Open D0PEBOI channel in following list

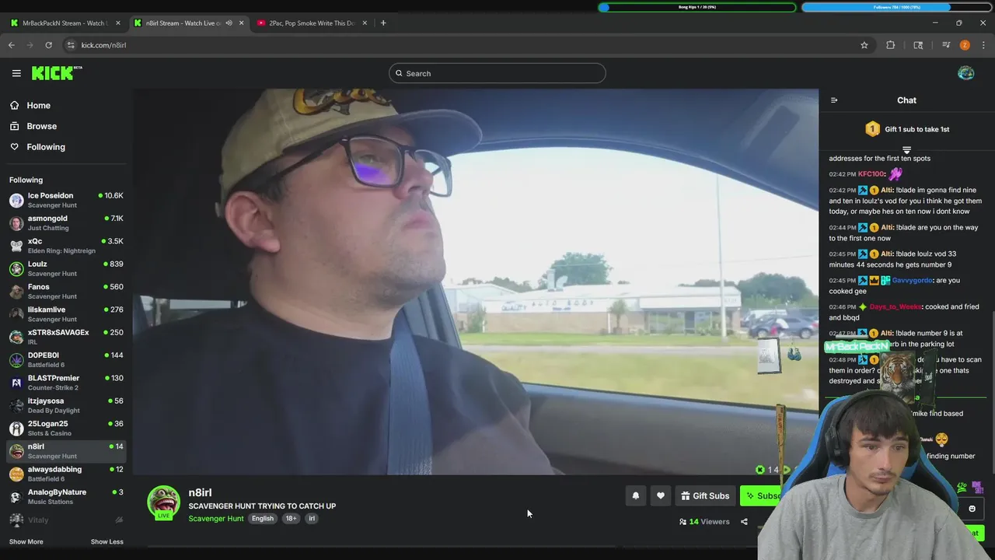pyautogui.click(x=66, y=360)
